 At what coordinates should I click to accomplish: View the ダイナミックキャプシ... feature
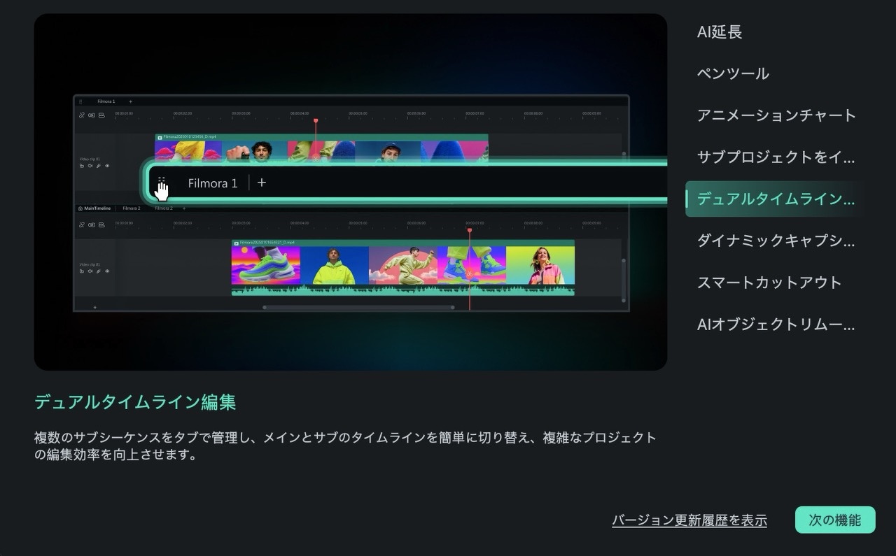(776, 241)
